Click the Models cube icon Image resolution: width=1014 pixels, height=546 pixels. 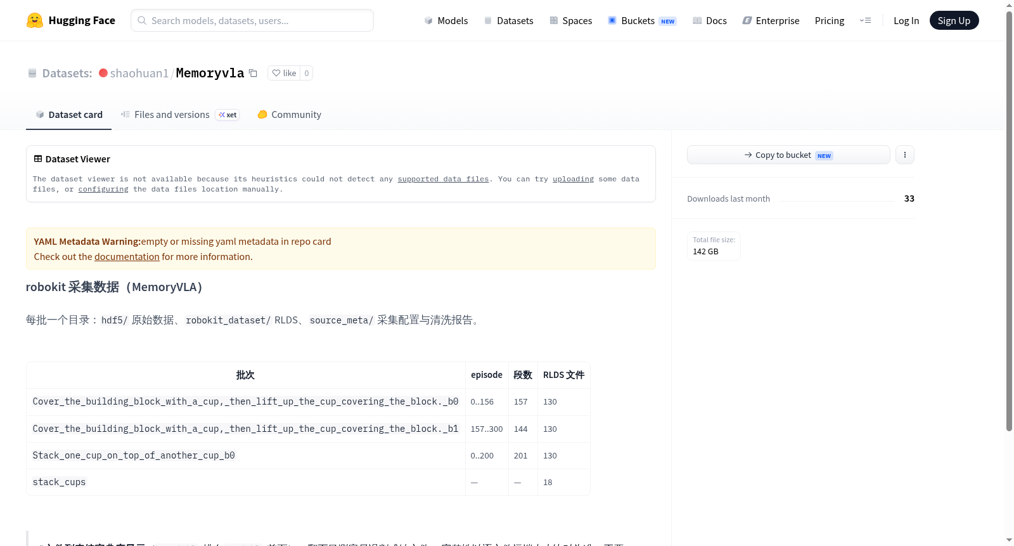pyautogui.click(x=428, y=20)
